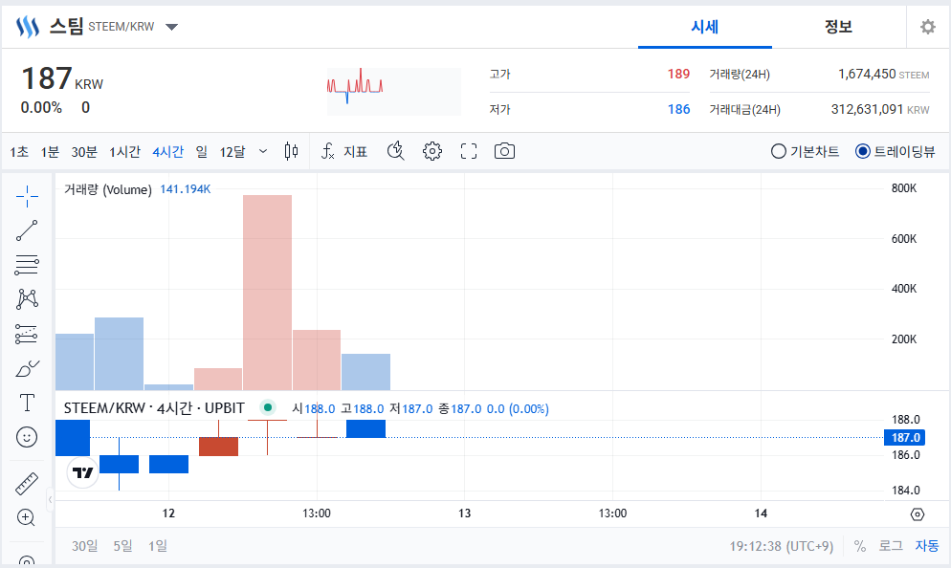Set range to 30일
951x568 pixels.
84,546
